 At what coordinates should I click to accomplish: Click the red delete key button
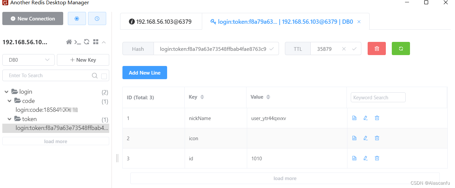[377, 48]
